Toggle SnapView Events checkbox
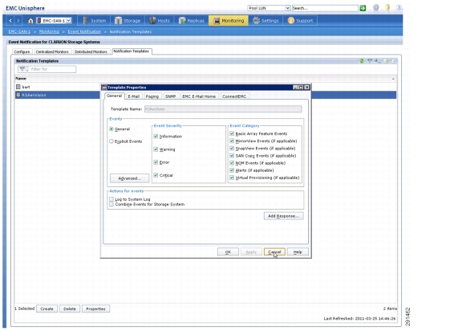462x331 pixels. tap(232, 149)
